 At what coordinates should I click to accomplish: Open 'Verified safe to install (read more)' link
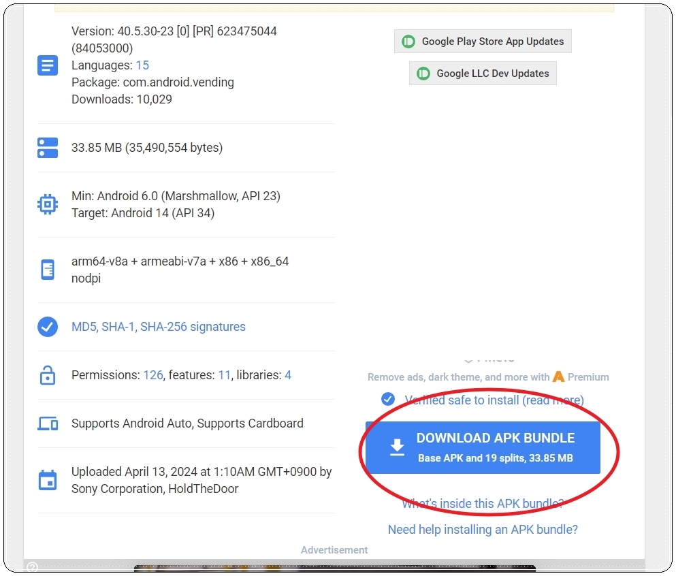click(x=494, y=400)
